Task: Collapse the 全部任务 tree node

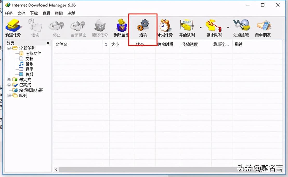Action: point(9,49)
